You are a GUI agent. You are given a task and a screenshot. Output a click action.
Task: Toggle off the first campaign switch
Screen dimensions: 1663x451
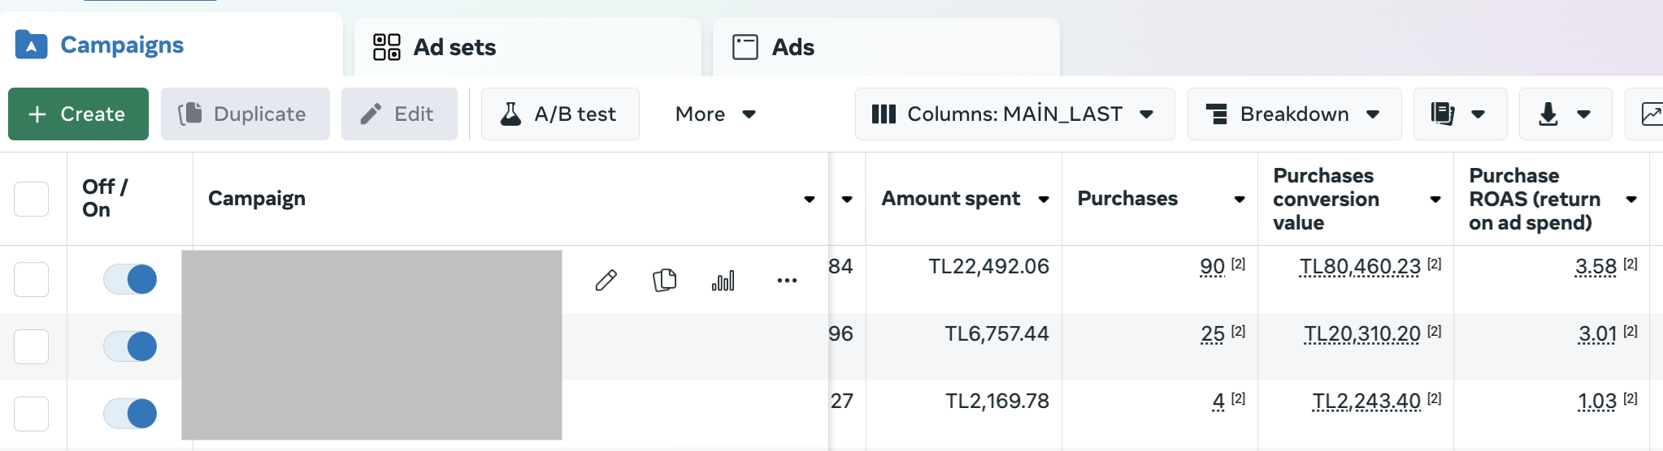coord(130,279)
